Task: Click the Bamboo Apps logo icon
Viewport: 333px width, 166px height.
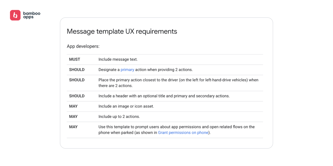Action: [x=15, y=15]
